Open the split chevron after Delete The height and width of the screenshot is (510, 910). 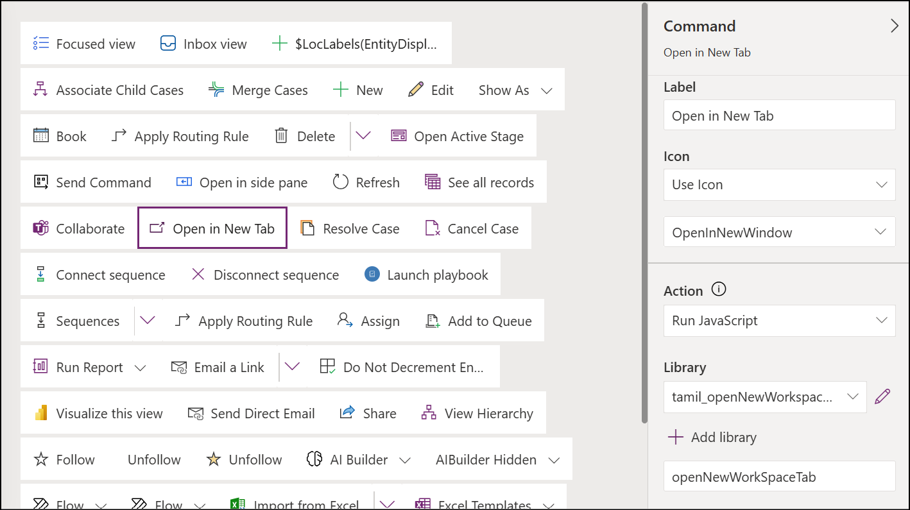363,136
